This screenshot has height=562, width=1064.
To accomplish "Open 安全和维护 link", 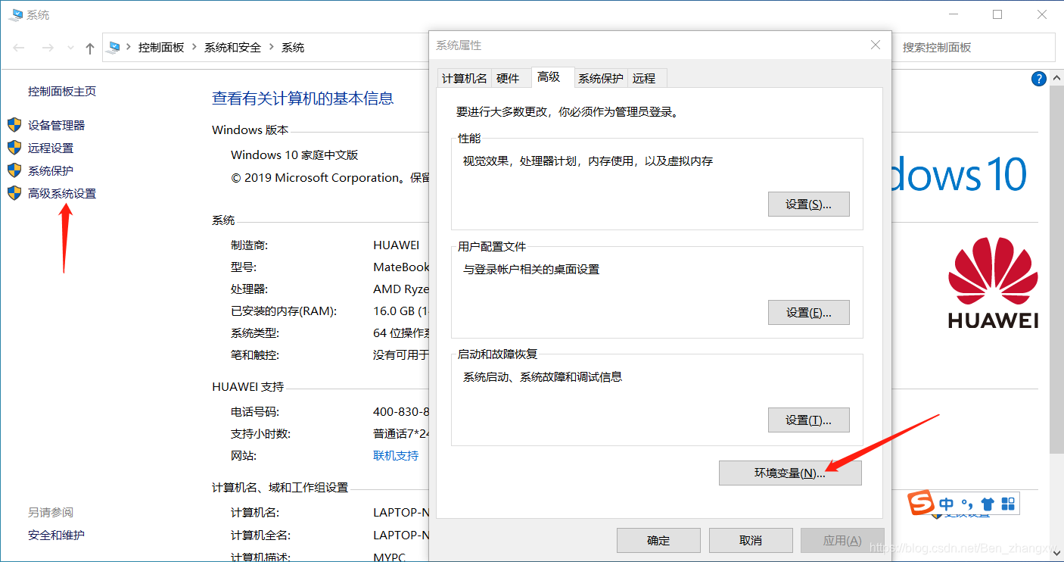I will tap(56, 535).
